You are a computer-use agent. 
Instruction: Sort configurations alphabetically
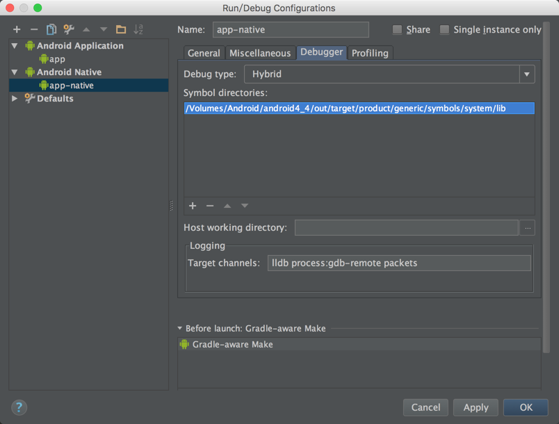pyautogui.click(x=138, y=30)
